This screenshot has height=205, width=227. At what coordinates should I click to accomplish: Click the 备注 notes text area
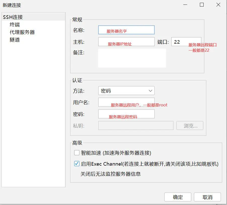132,58
